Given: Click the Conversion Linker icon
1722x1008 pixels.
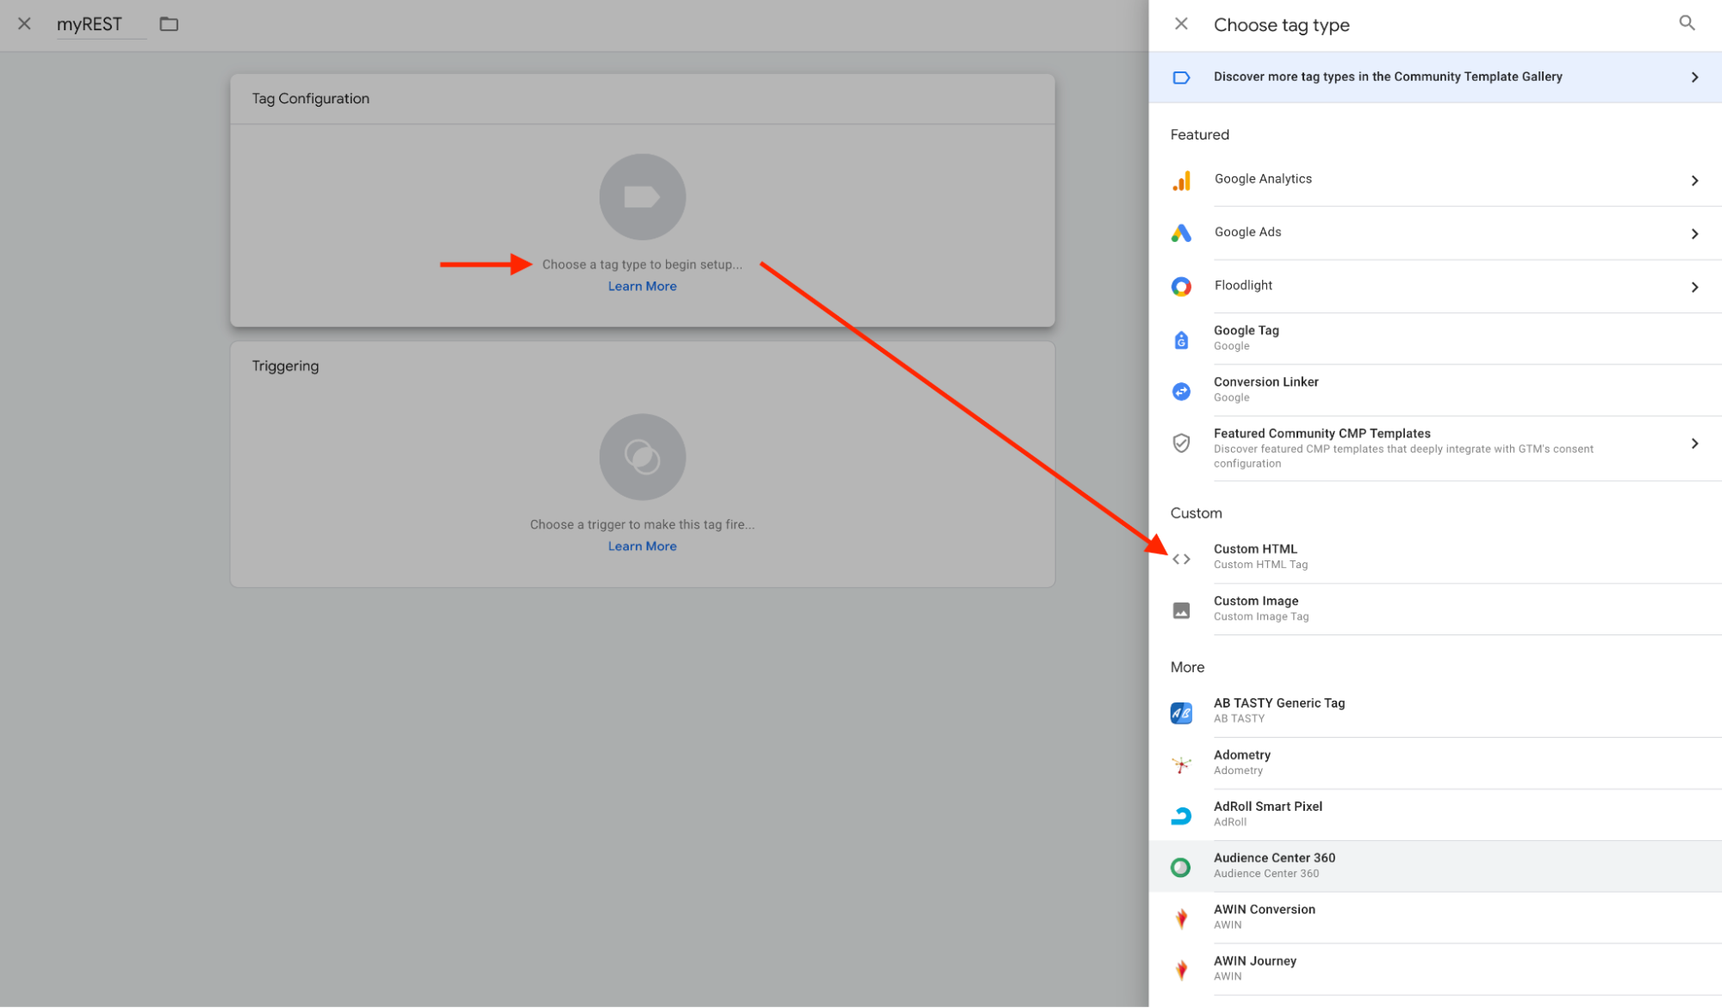Looking at the screenshot, I should (1181, 391).
